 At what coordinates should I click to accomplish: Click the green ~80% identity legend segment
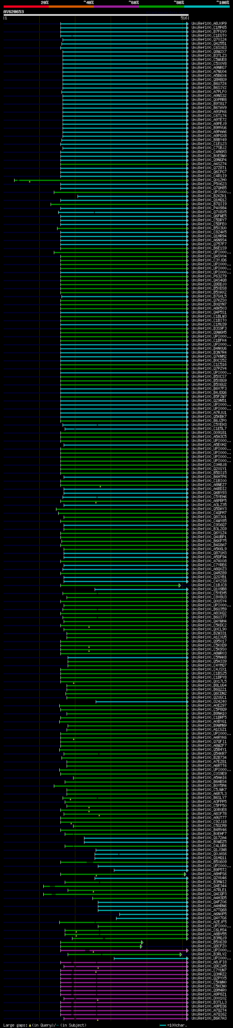pos(162,7)
